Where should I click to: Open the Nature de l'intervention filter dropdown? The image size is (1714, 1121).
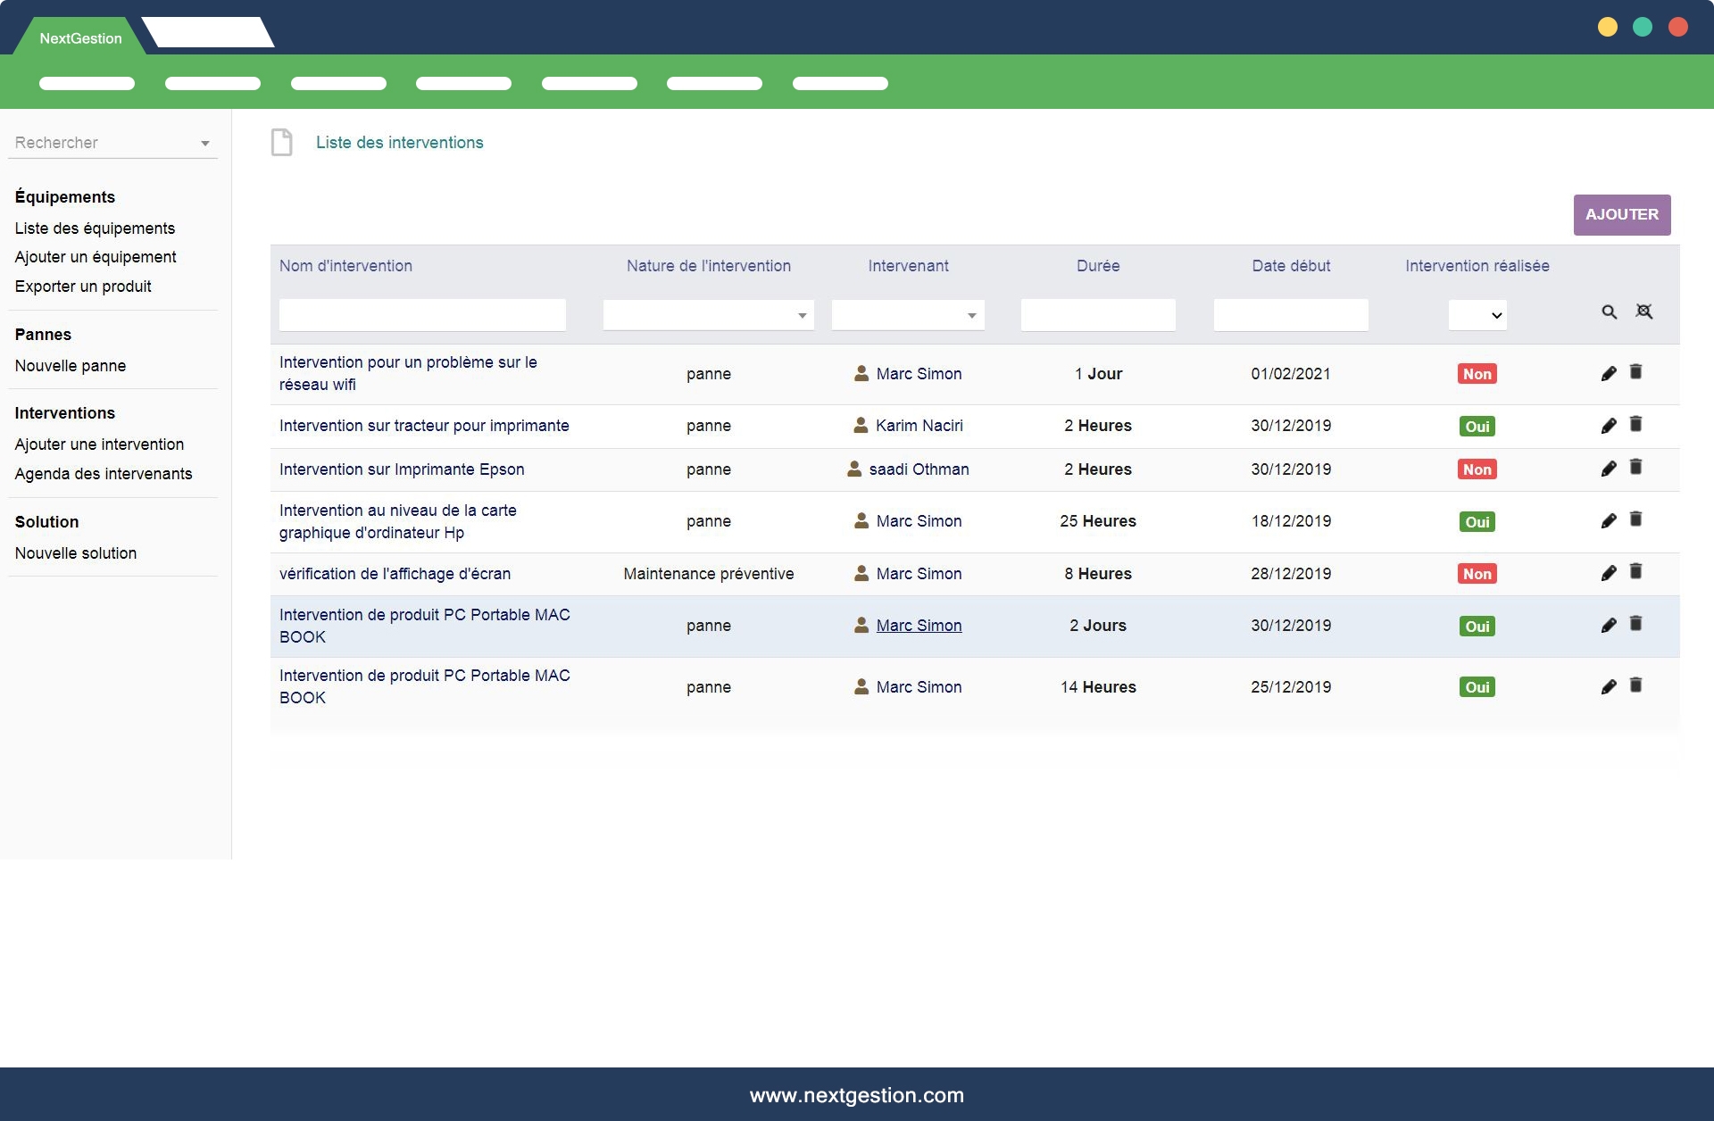(708, 315)
